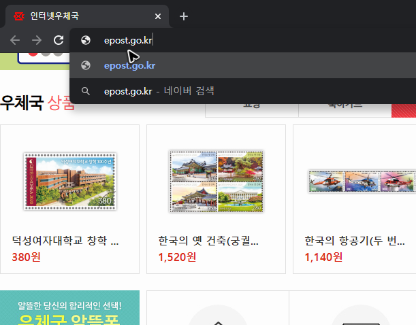The image size is (416, 325).
Task: Click the address bar with epost.go.kr
Action: pos(242,40)
